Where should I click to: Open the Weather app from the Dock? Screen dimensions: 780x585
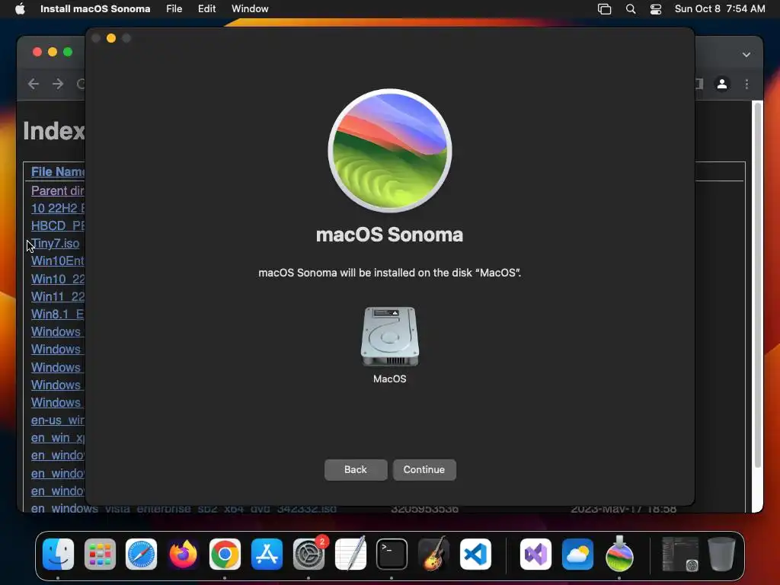click(577, 555)
